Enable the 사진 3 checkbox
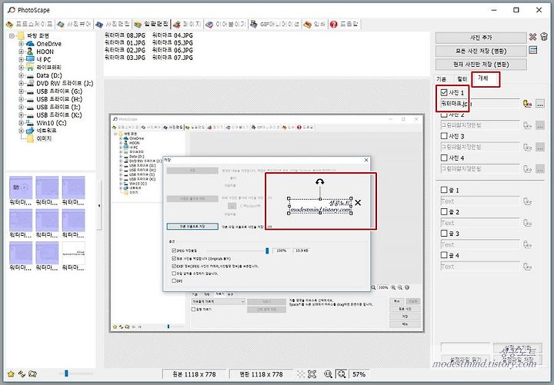The height and width of the screenshot is (385, 554). [x=444, y=136]
